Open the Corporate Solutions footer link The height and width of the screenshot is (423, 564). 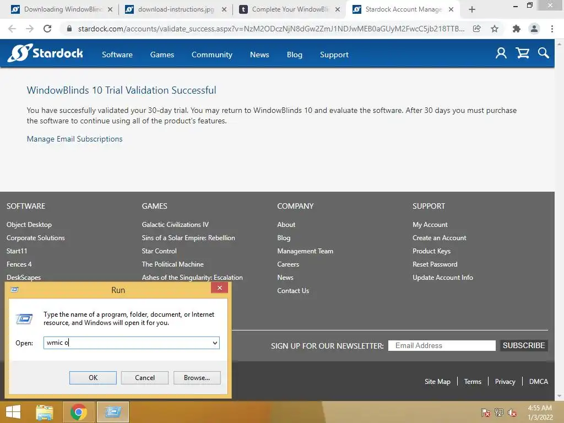36,238
